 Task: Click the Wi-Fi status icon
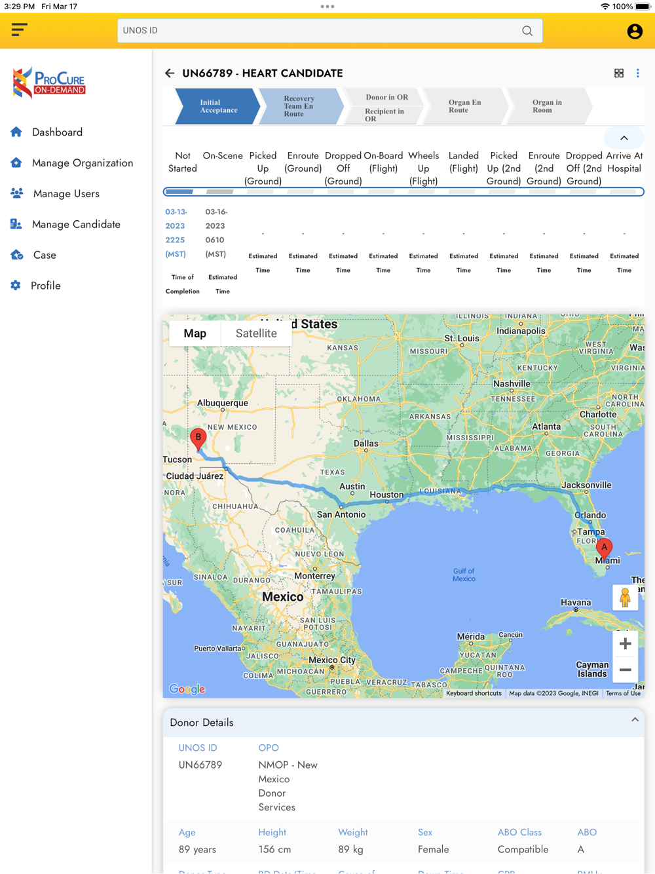[605, 7]
